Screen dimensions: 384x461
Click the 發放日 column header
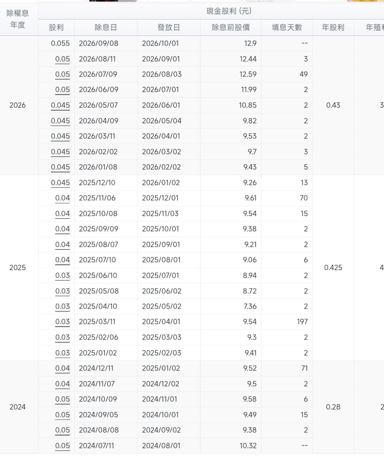tap(169, 27)
